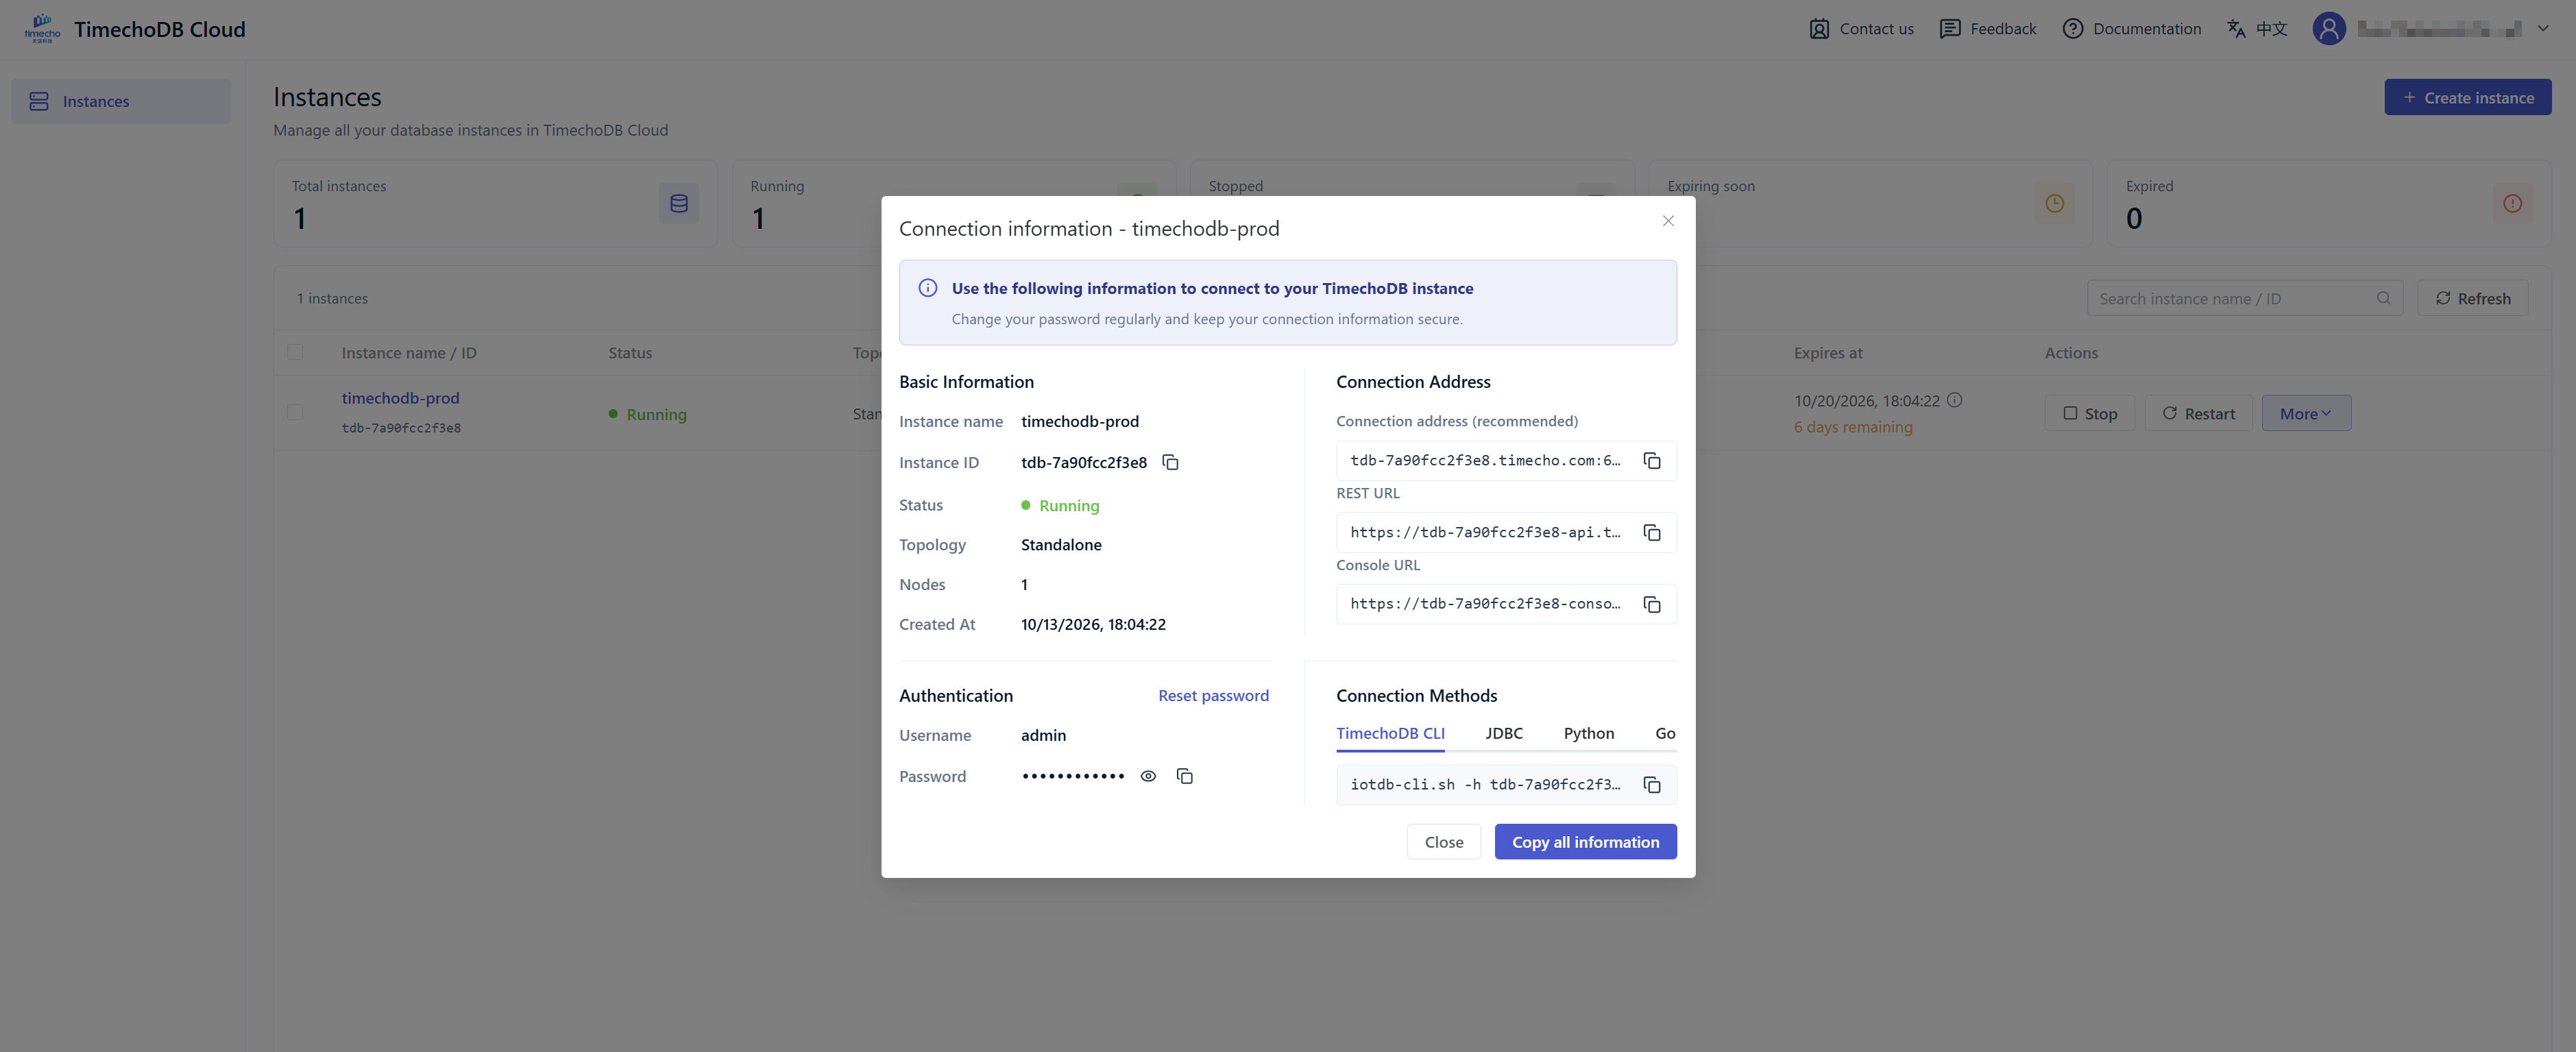Click the Create instance button
The height and width of the screenshot is (1052, 2576).
pyautogui.click(x=2467, y=97)
